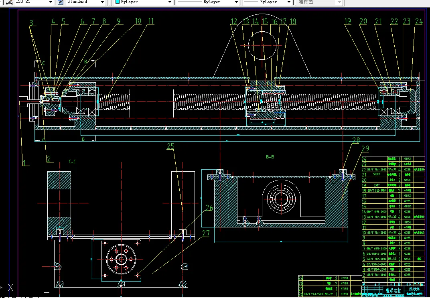
Task: Select balloon number 2 below main view
Action: (49, 159)
